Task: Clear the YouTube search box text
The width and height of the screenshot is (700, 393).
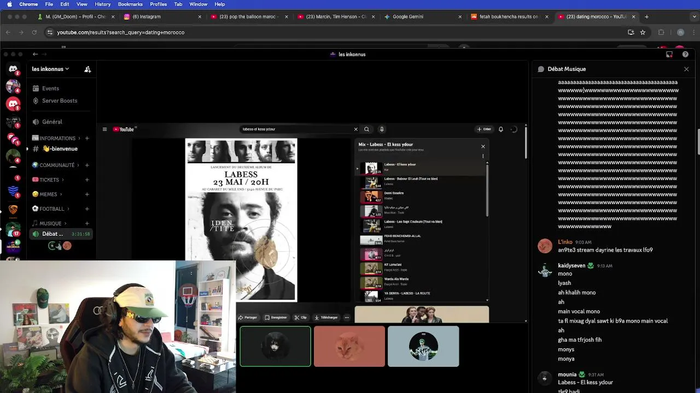Action: point(355,129)
